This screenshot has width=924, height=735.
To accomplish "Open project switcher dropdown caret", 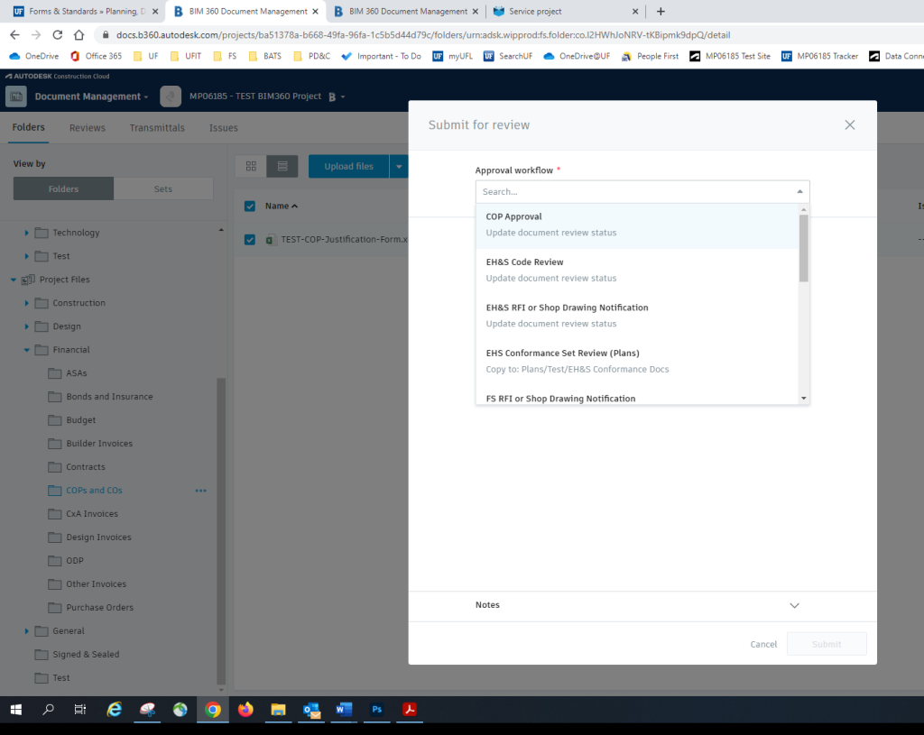I will pos(343,96).
